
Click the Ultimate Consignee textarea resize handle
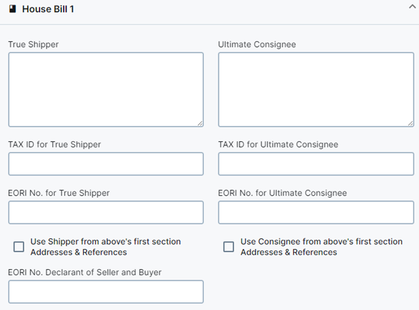pyautogui.click(x=410, y=123)
